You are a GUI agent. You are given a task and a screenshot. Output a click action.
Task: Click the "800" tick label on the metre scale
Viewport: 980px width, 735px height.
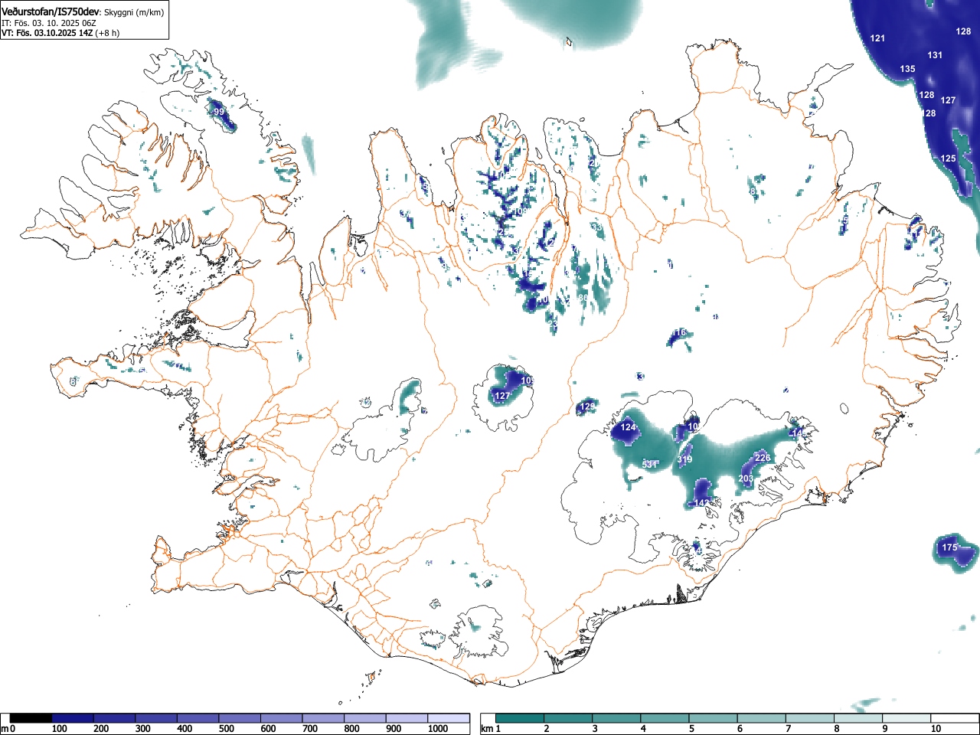(x=351, y=729)
